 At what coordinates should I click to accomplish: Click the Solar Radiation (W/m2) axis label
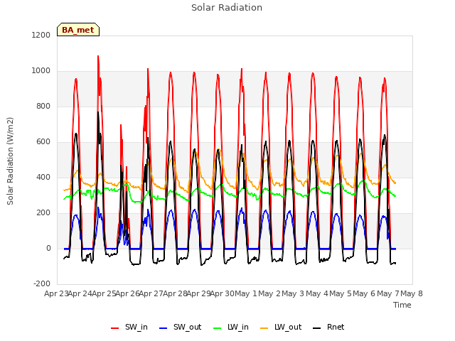click(10, 161)
